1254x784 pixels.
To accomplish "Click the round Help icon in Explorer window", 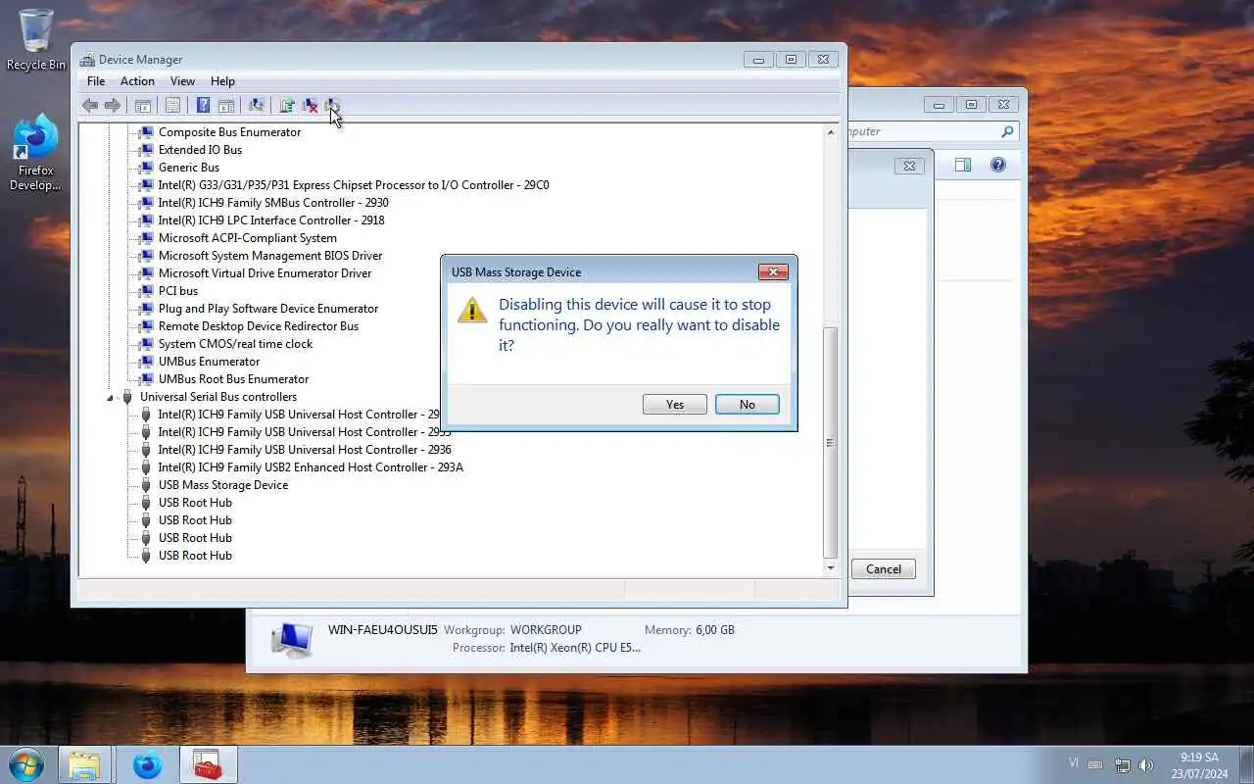I will (x=998, y=165).
